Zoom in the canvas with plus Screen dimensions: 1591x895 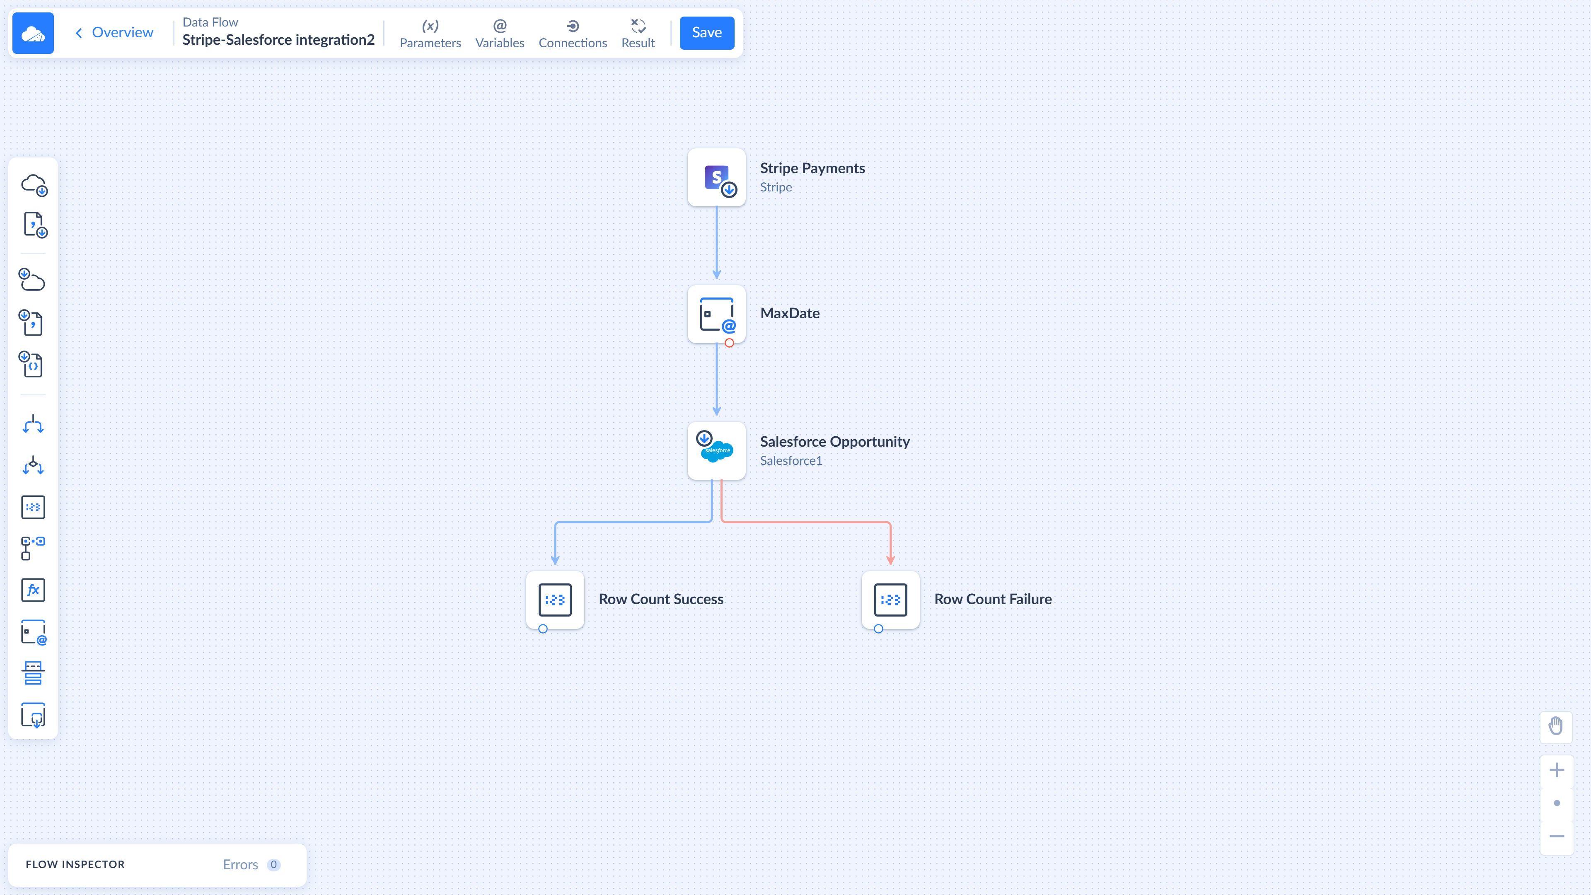coord(1557,769)
